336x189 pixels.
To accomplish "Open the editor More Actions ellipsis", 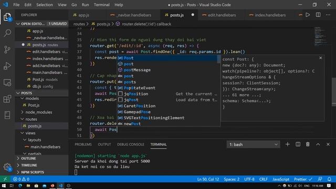I will point(328,15).
